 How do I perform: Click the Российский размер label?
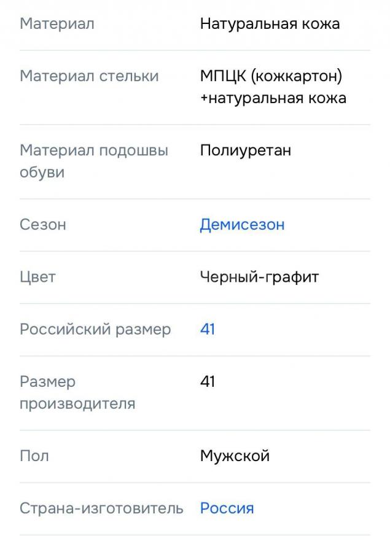click(x=95, y=330)
